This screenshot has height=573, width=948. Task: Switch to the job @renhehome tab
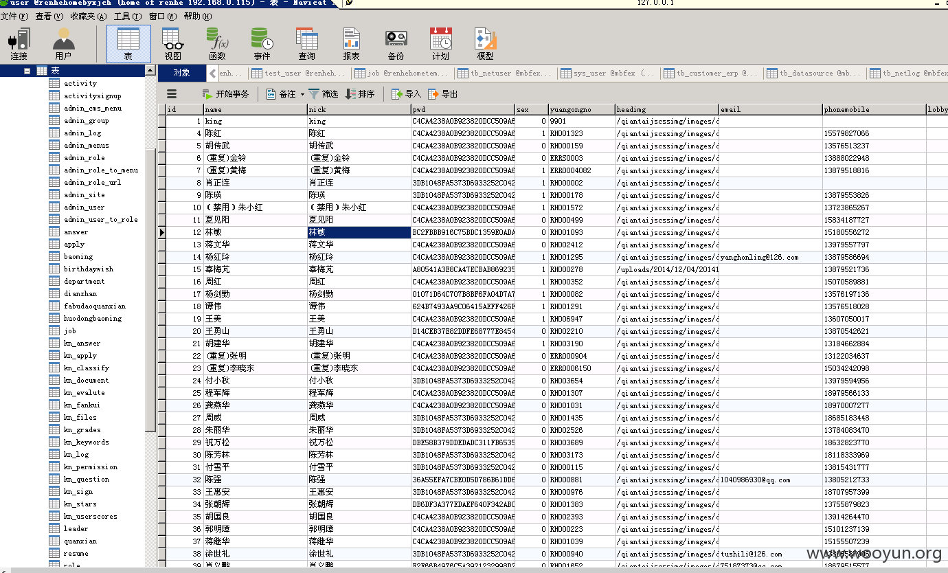click(403, 73)
